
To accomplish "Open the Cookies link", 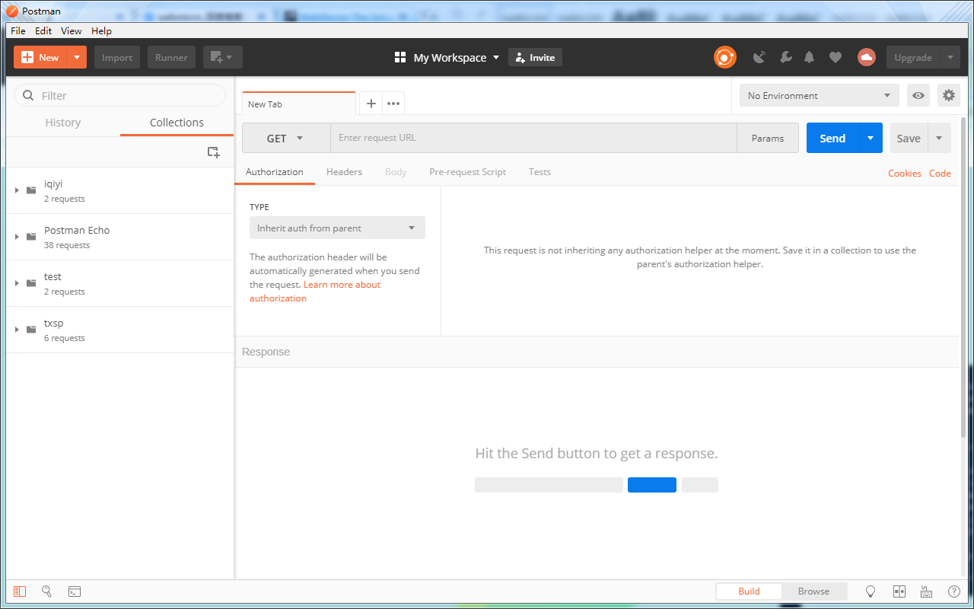I will pyautogui.click(x=905, y=174).
